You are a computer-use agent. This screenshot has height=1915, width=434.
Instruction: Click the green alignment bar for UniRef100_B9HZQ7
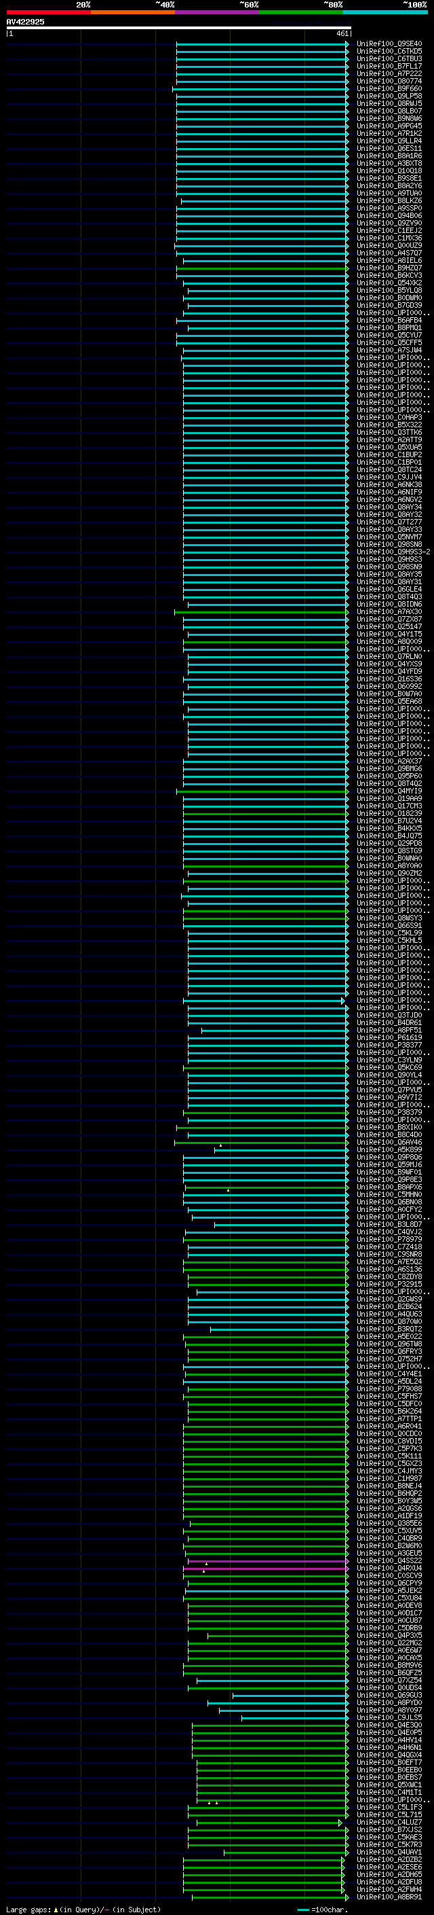[x=262, y=268]
